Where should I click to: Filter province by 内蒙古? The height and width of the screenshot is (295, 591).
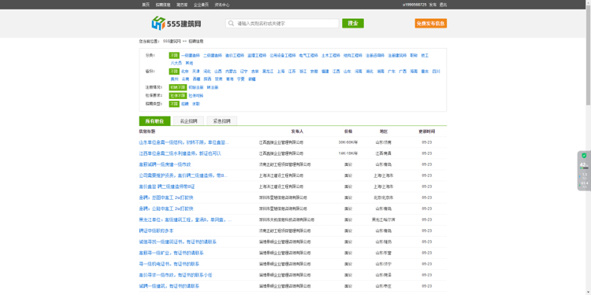tap(231, 71)
